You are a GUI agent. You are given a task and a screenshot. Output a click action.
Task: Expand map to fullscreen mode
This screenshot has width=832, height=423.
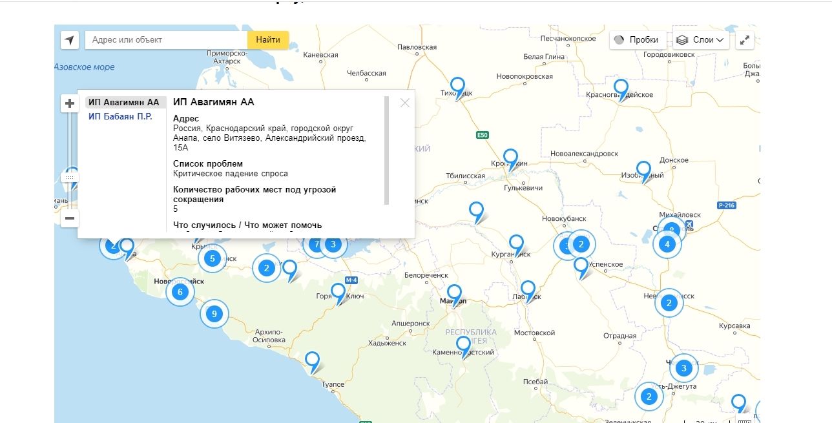pos(745,40)
